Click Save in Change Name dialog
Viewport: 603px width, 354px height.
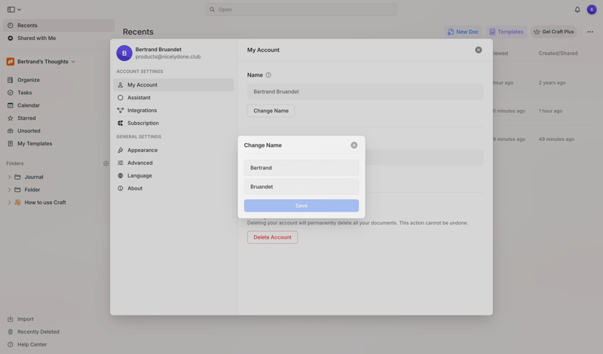coord(301,206)
